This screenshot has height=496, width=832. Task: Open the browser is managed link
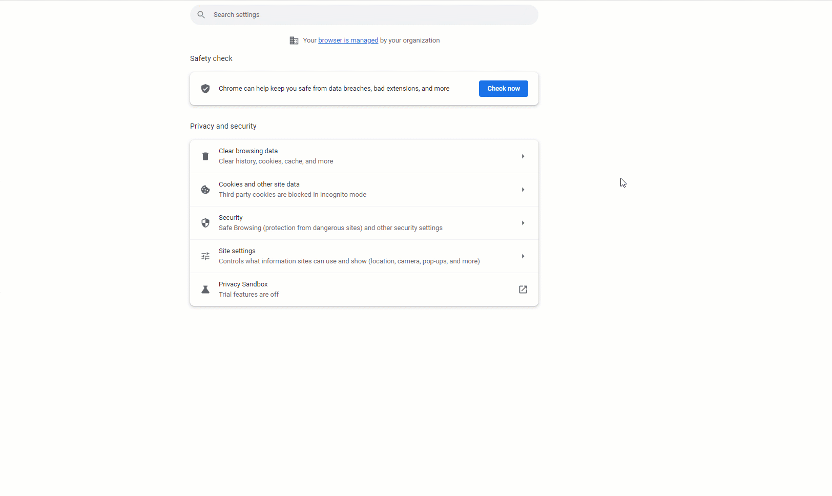pyautogui.click(x=348, y=40)
